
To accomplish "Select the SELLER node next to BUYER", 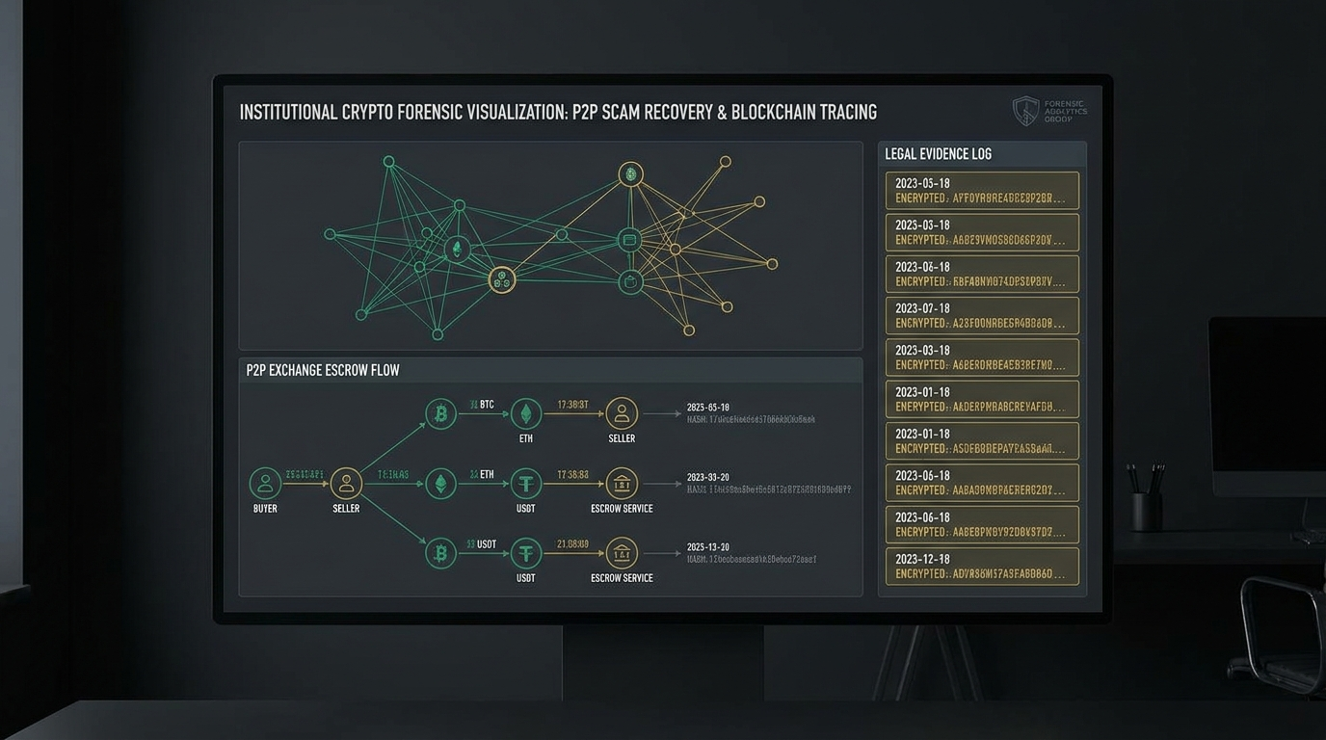I will pos(346,483).
